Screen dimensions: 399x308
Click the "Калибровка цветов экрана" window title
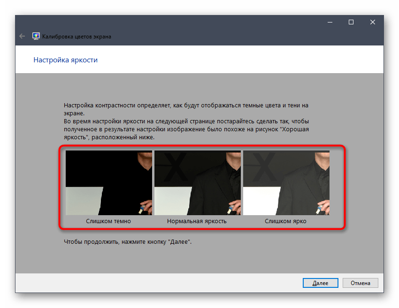pyautogui.click(x=77, y=36)
